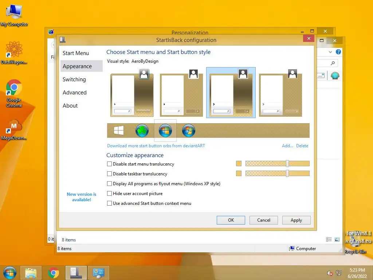Launch Chrome from the taskbar
373x280 pixels.
(x=53, y=273)
